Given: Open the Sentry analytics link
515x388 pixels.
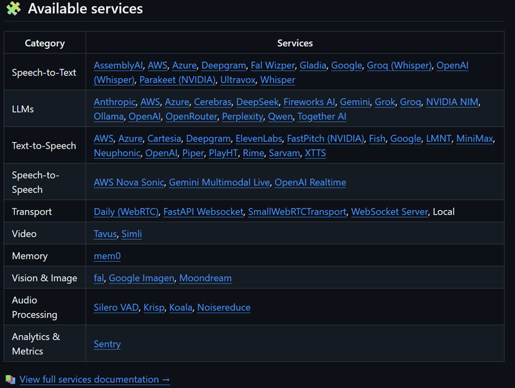Looking at the screenshot, I should click(107, 344).
